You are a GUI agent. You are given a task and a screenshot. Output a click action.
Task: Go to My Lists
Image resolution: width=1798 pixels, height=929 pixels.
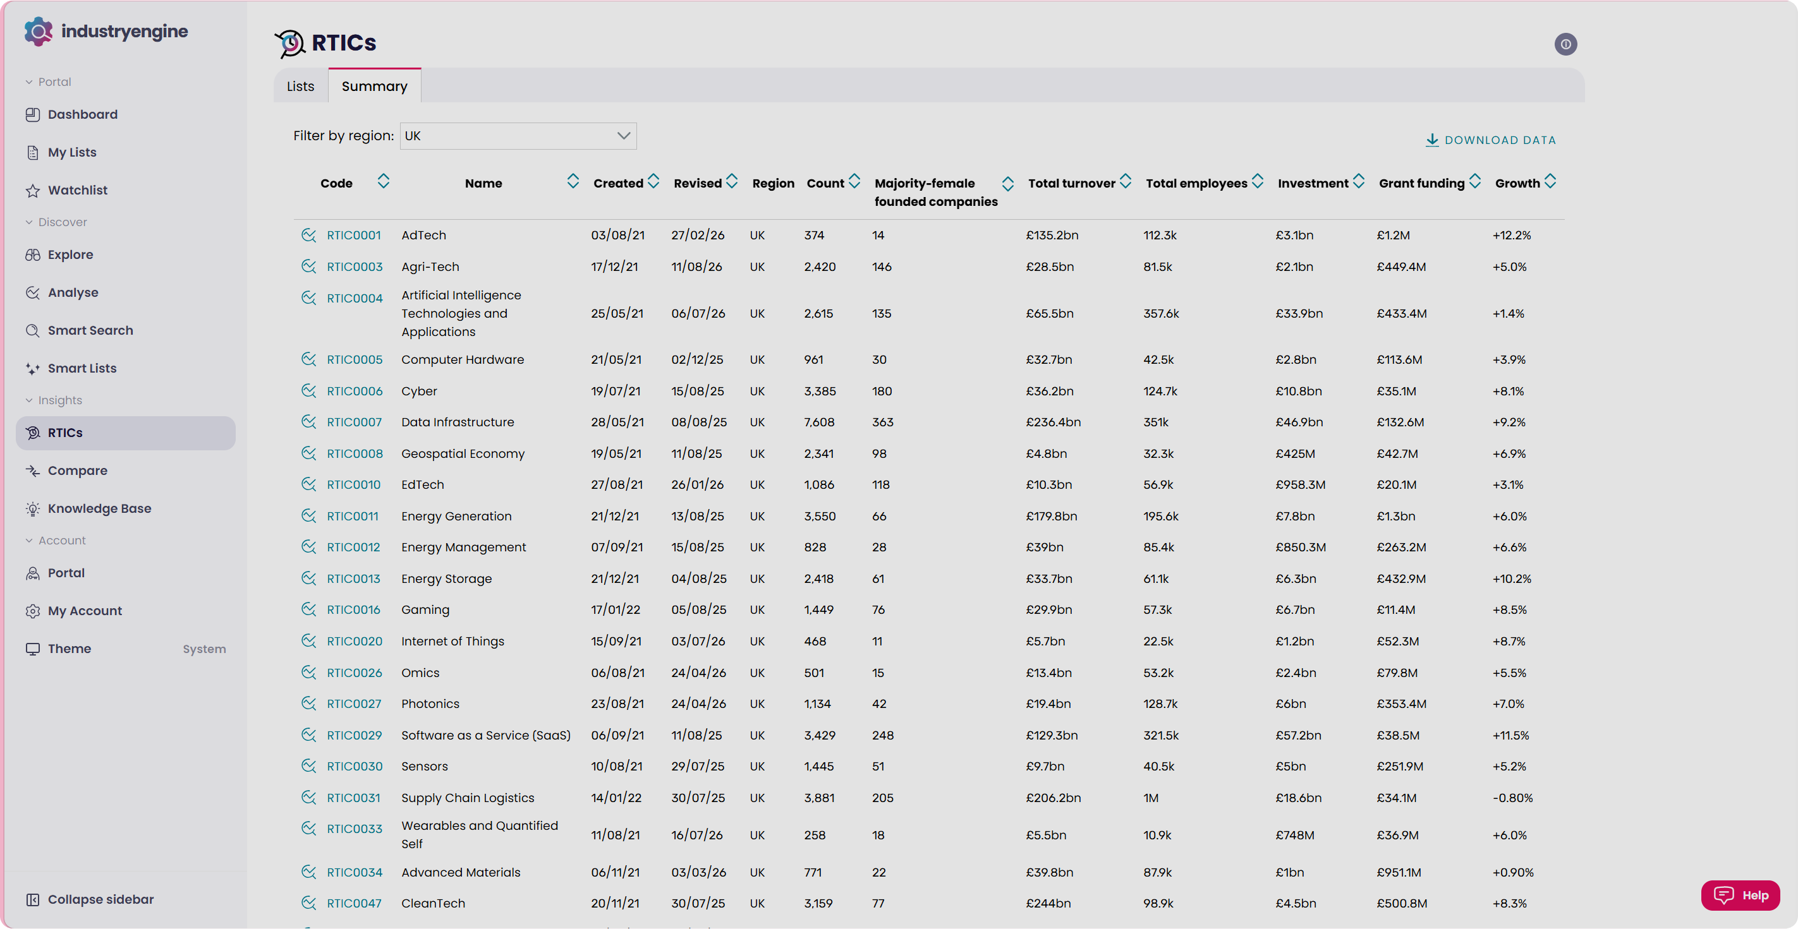click(x=126, y=152)
